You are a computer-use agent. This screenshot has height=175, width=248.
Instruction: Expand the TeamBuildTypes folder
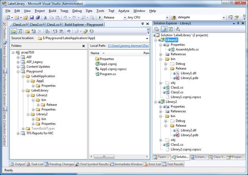[23, 128]
